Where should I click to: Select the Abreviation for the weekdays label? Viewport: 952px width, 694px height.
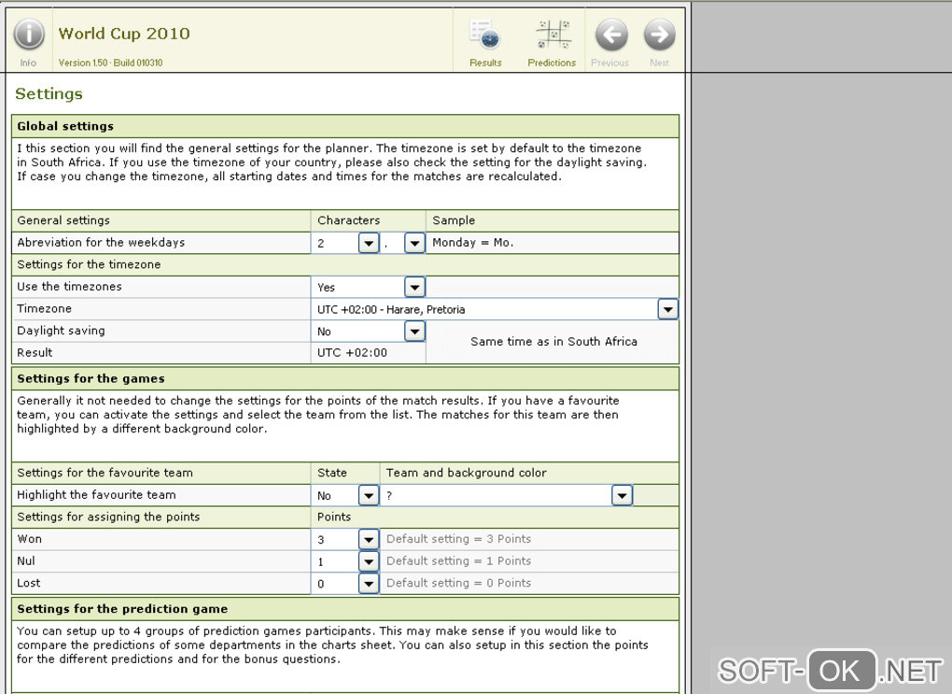pyautogui.click(x=101, y=243)
